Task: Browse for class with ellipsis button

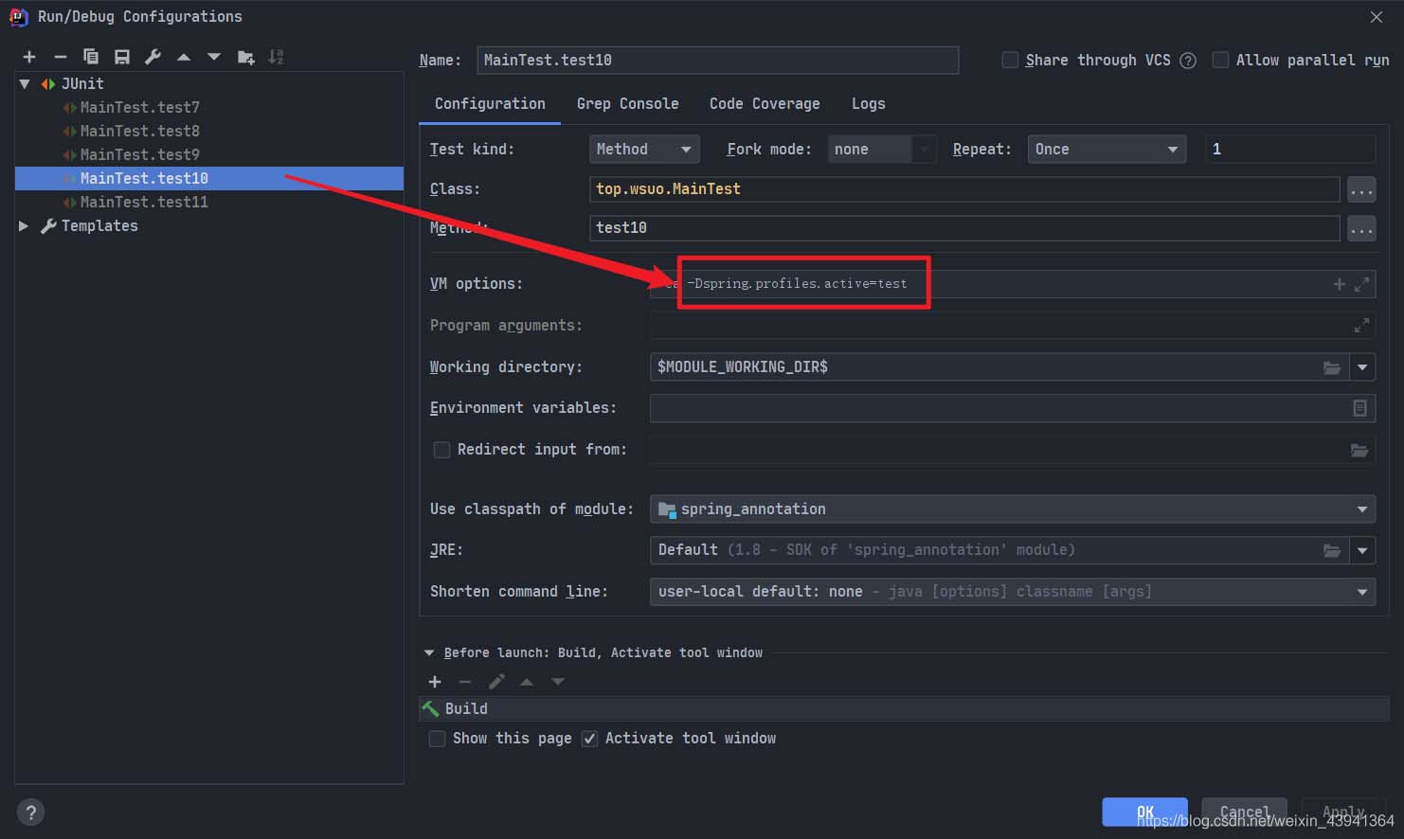Action: click(1361, 190)
